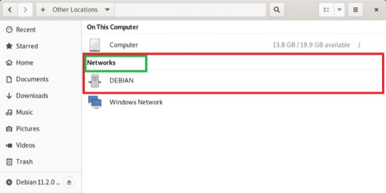Screen dimensions: 386x193
Task: Select the Music sidebar folder
Action: 24,112
